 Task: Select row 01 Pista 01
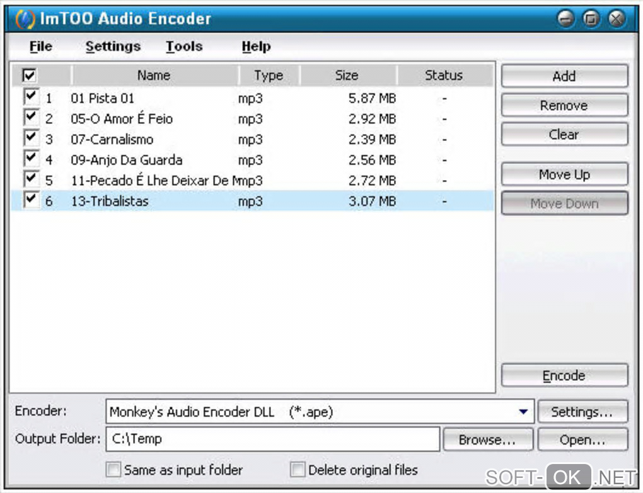[x=252, y=98]
